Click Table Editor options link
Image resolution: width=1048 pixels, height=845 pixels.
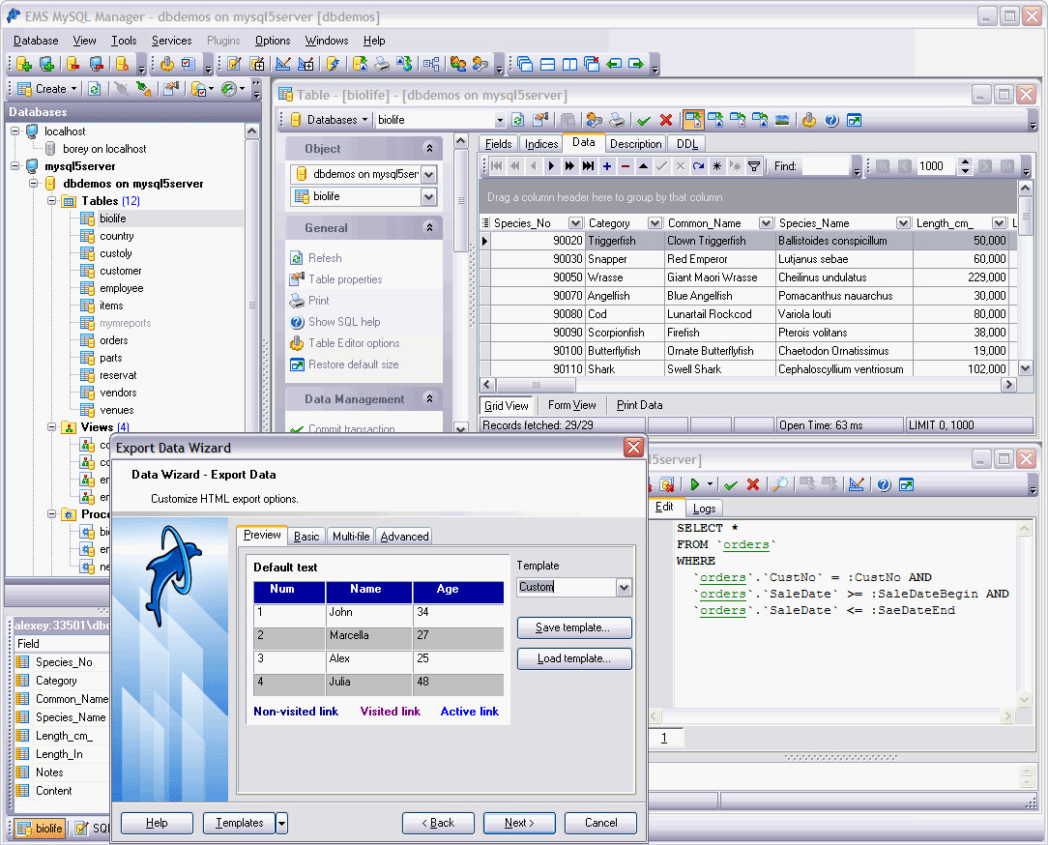(x=354, y=343)
